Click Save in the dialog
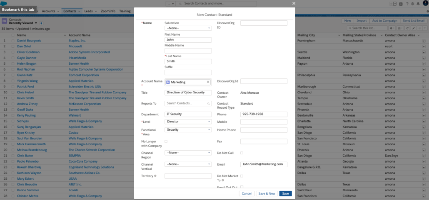 pyautogui.click(x=285, y=193)
